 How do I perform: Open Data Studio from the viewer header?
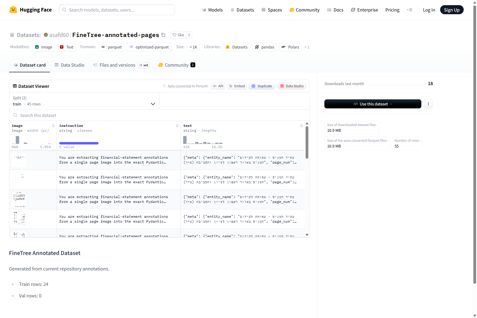click(x=292, y=86)
